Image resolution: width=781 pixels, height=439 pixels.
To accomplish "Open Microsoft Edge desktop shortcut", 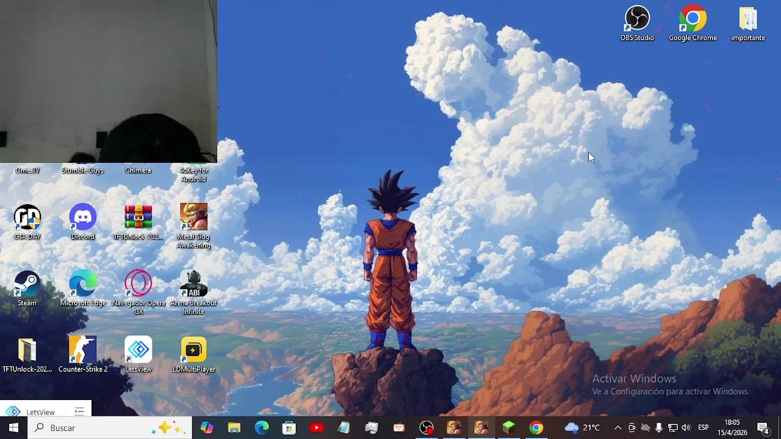I will coord(83,288).
